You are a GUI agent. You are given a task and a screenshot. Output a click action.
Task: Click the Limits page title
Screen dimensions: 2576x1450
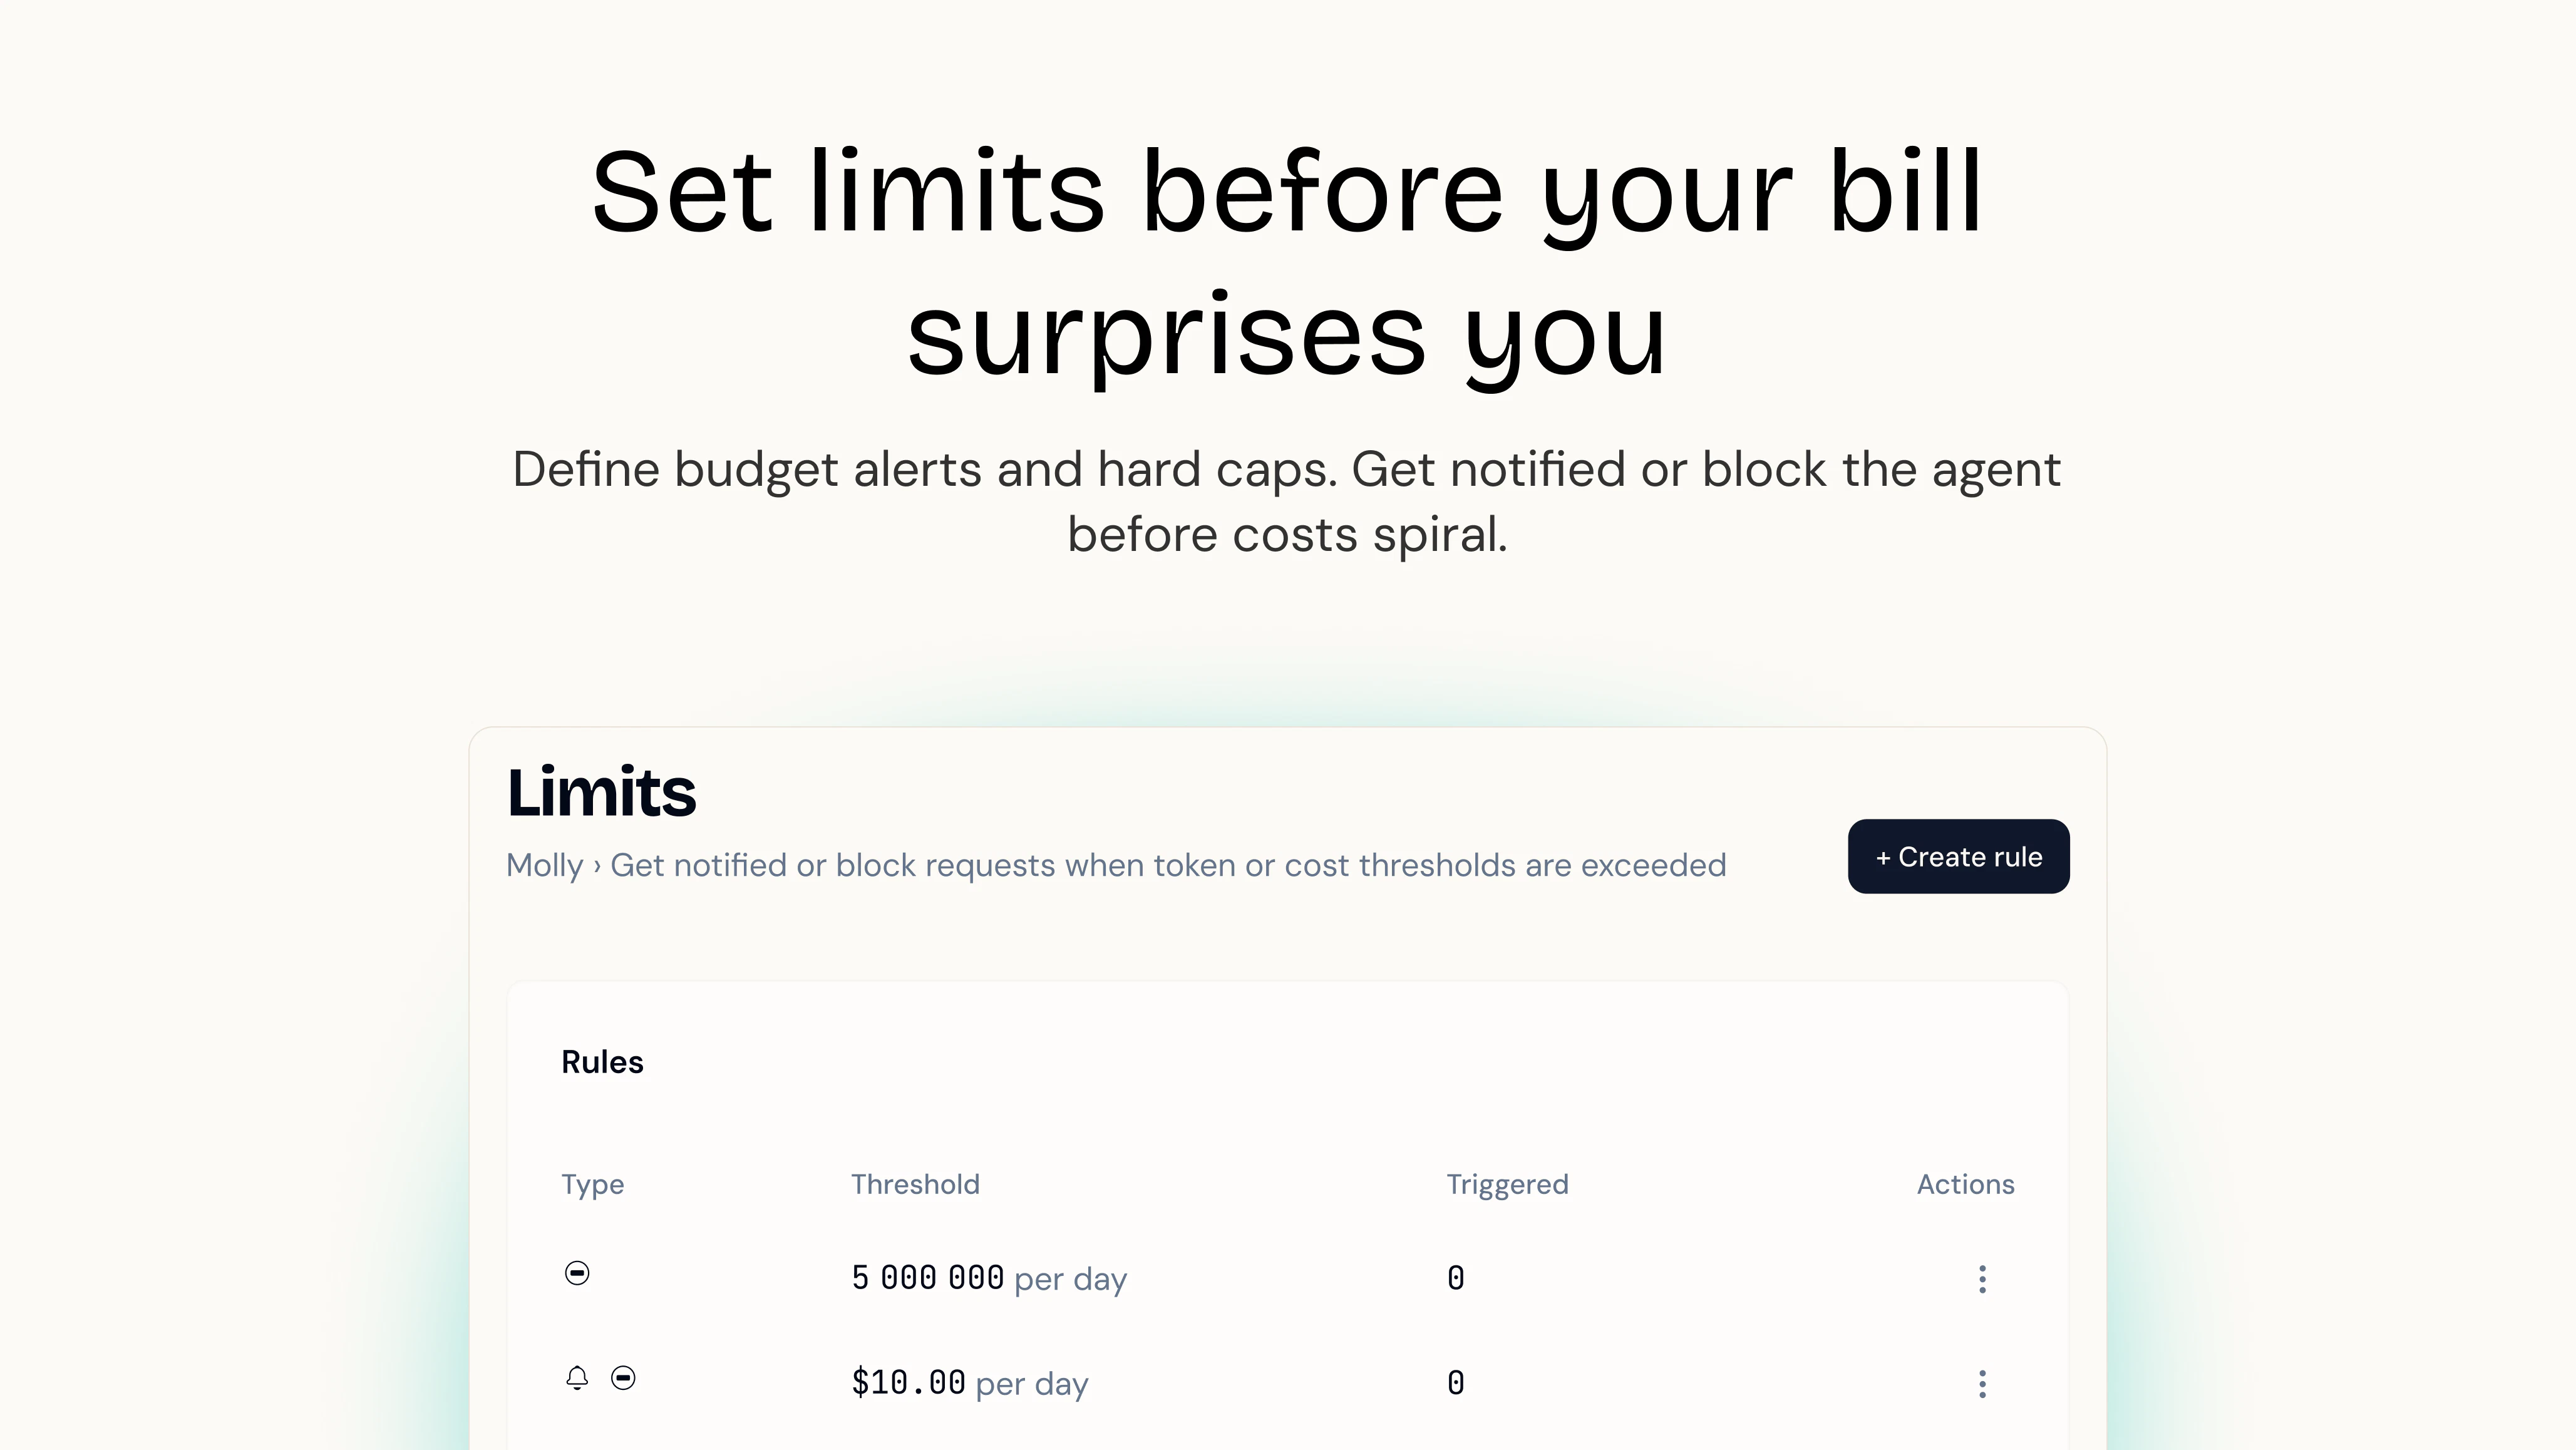pyautogui.click(x=601, y=792)
